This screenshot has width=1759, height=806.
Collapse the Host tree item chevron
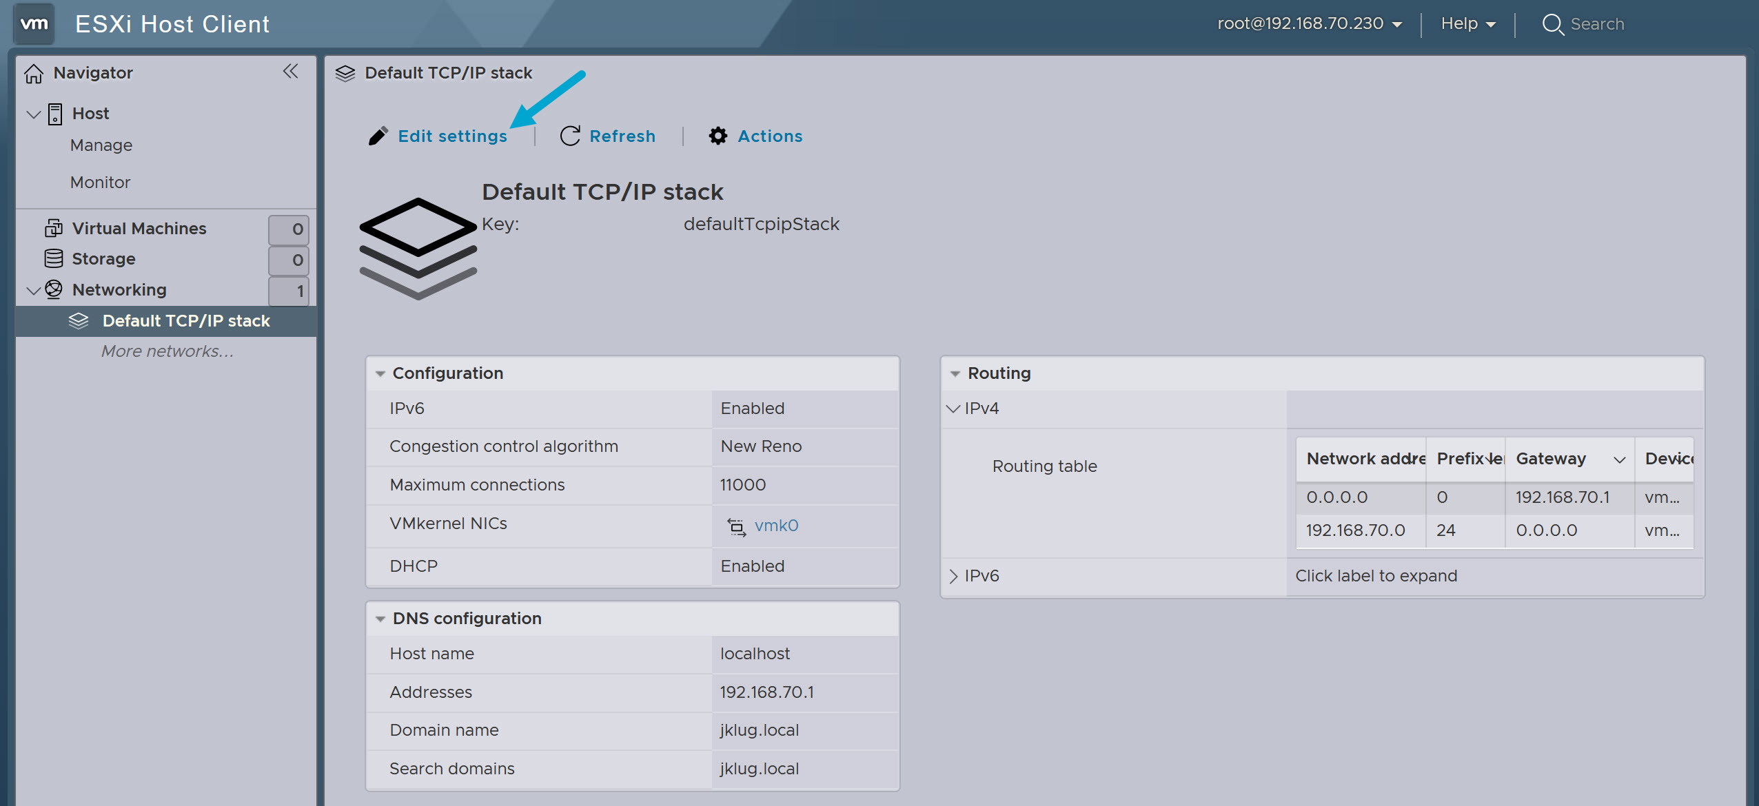pos(32,114)
